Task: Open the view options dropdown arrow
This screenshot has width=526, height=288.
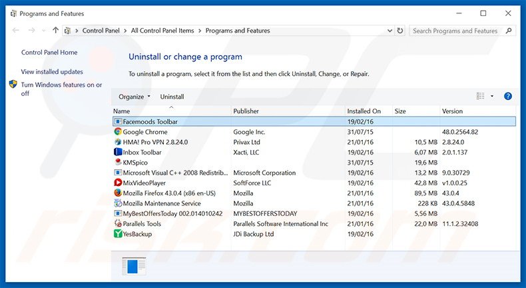Action: (492, 97)
